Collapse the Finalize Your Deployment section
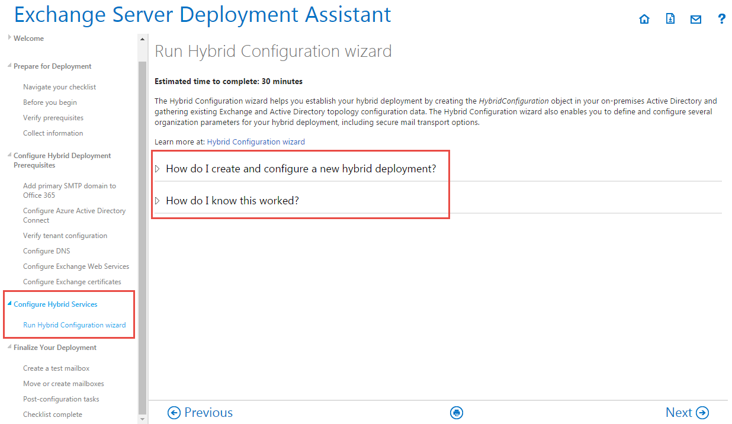The image size is (732, 424). click(x=52, y=348)
